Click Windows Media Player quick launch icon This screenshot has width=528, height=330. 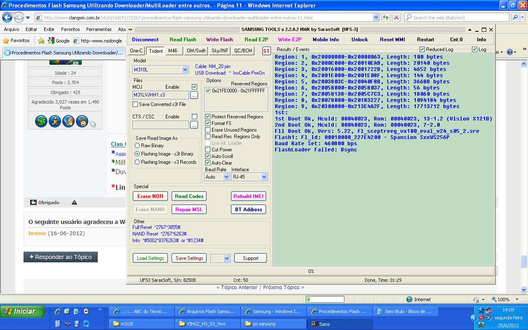point(86,311)
